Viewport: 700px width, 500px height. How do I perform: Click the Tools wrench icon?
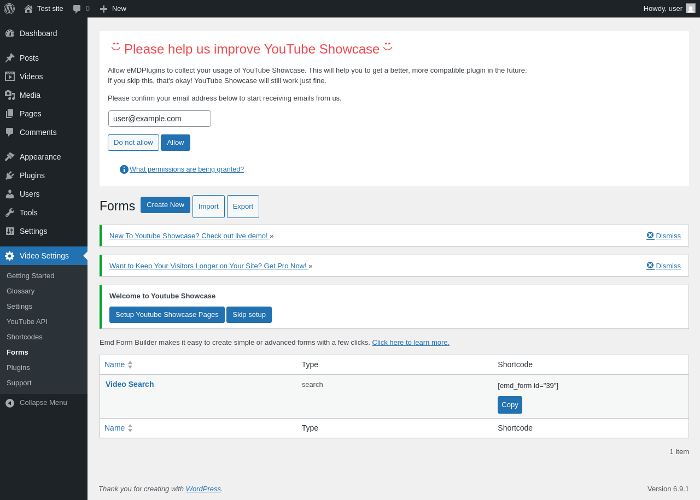tap(10, 213)
